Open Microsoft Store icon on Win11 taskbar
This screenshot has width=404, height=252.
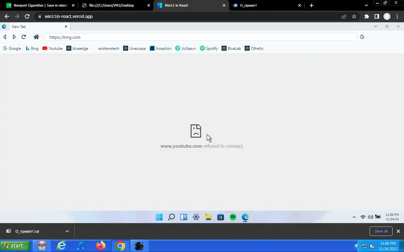[221, 217]
